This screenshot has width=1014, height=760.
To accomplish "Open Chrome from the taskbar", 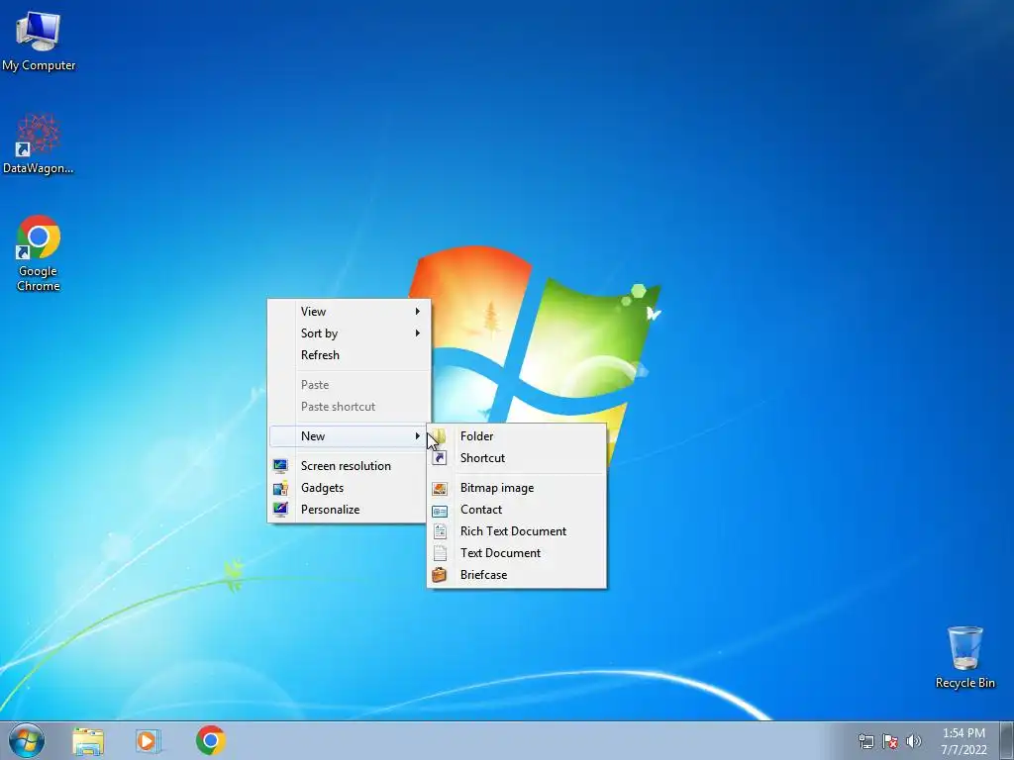I will [211, 740].
